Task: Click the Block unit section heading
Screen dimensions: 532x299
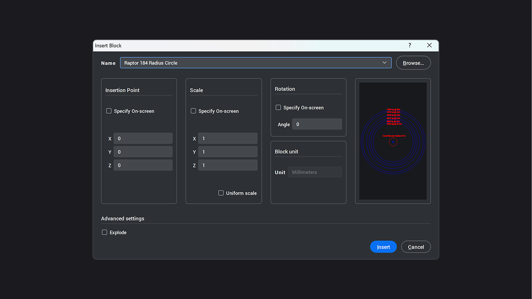Action: point(286,152)
